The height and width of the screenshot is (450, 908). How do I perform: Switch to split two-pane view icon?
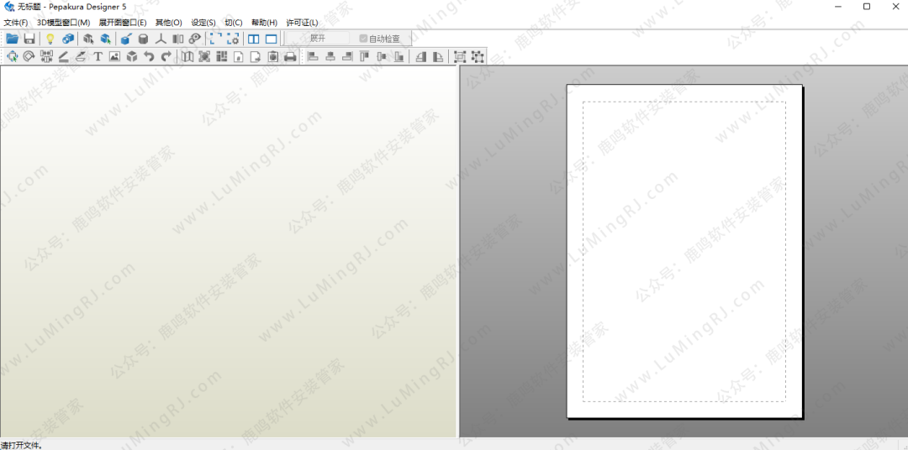click(254, 39)
